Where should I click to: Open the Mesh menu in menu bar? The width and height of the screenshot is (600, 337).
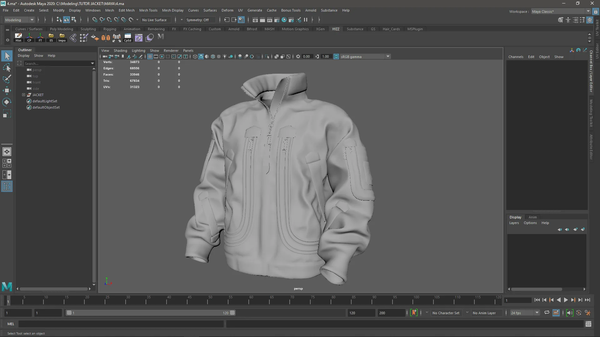pos(109,10)
